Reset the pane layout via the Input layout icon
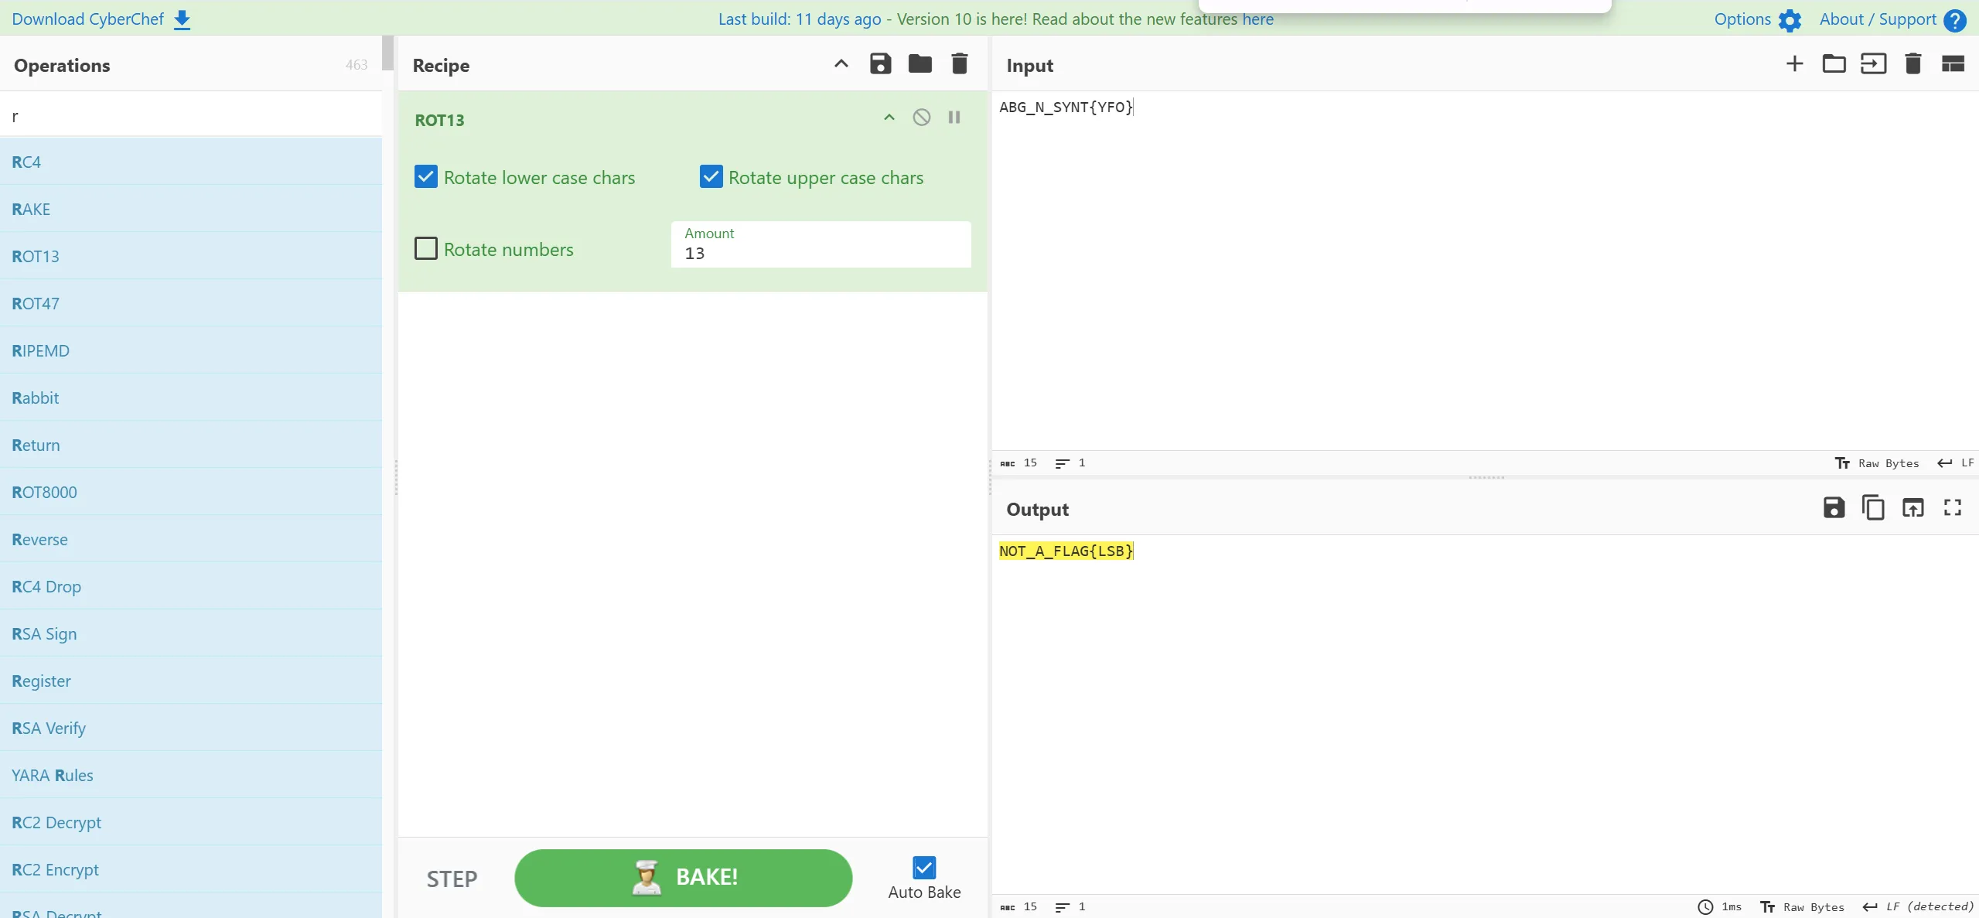Viewport: 1979px width, 918px height. click(x=1952, y=64)
